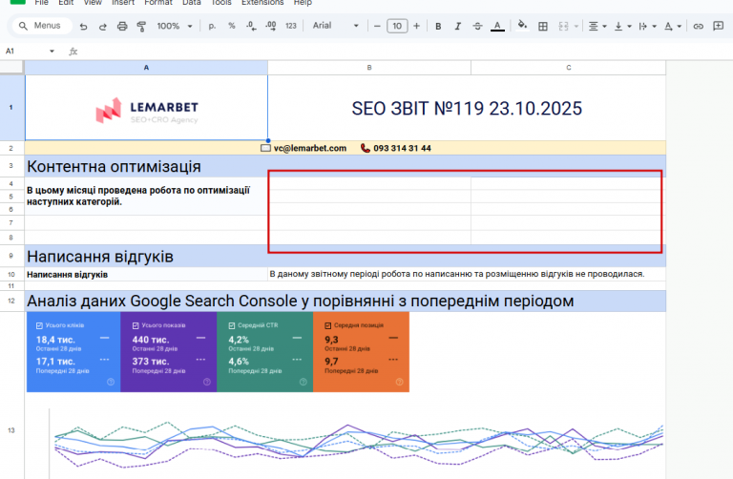Click the Аналіз даних Google Search Console heading
This screenshot has width=733, height=479.
point(300,301)
